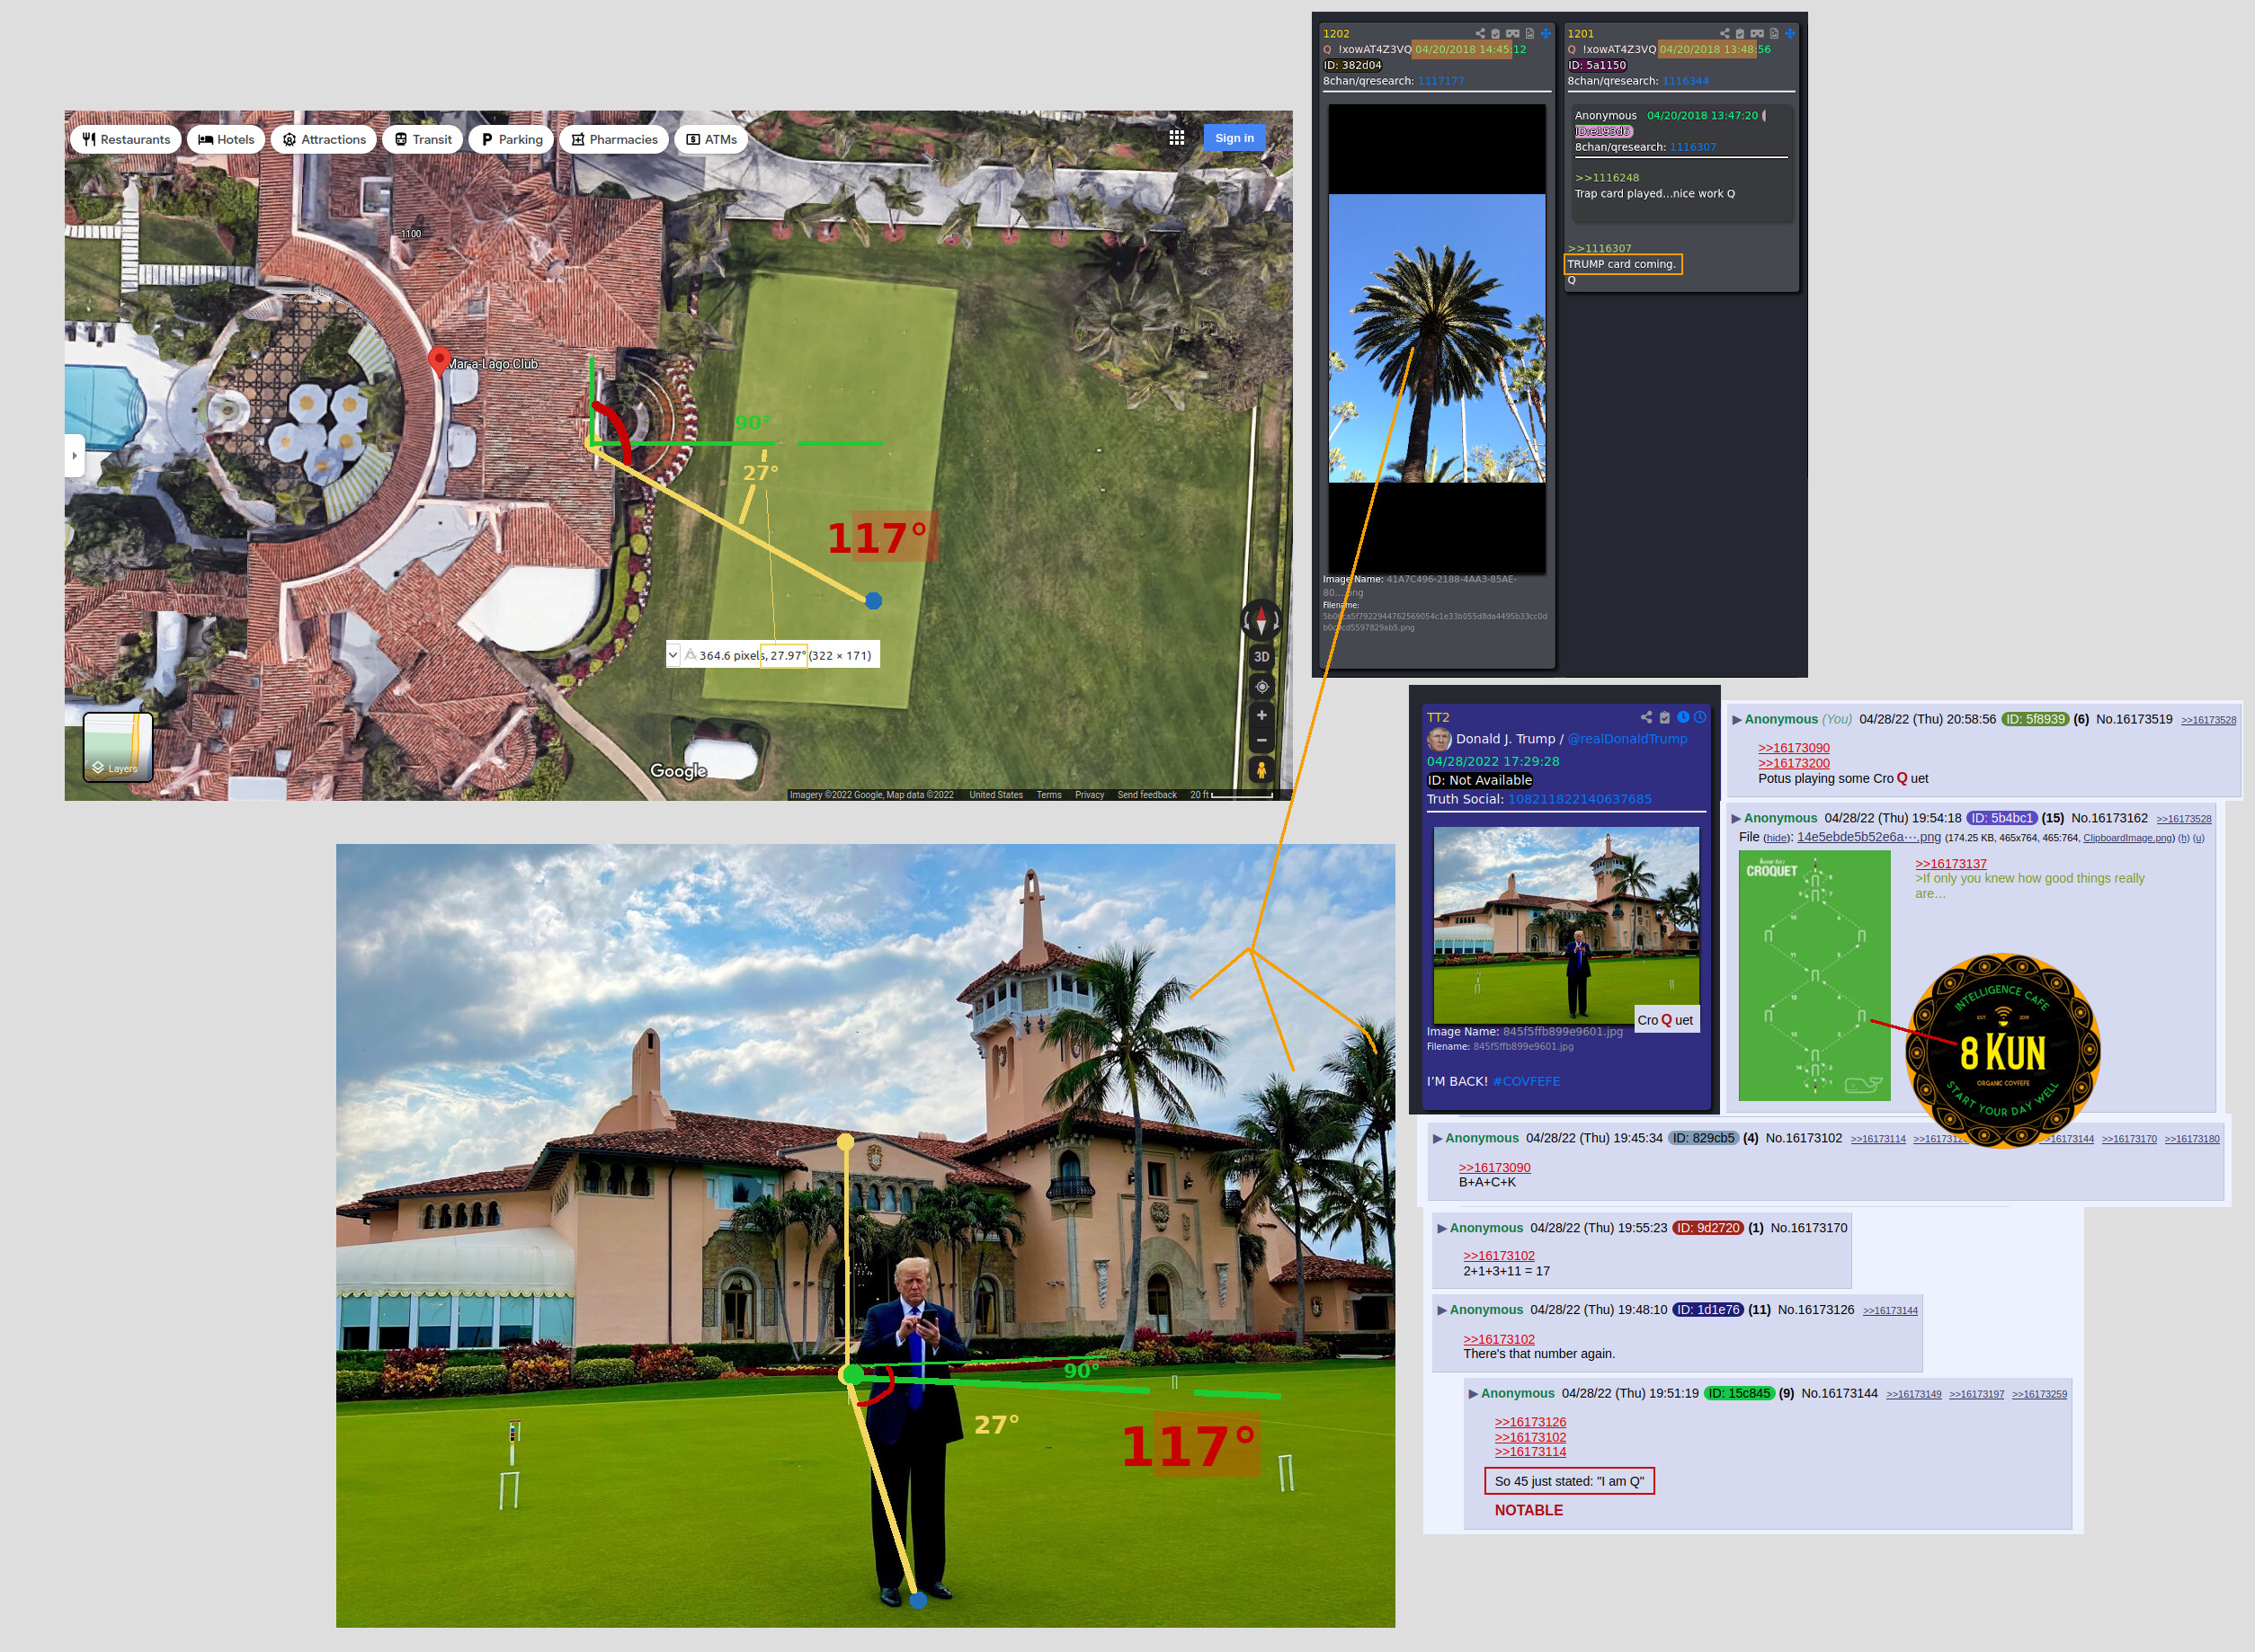Open the map Privacy link
Viewport: 2255px width, 1652px height.
(1090, 795)
